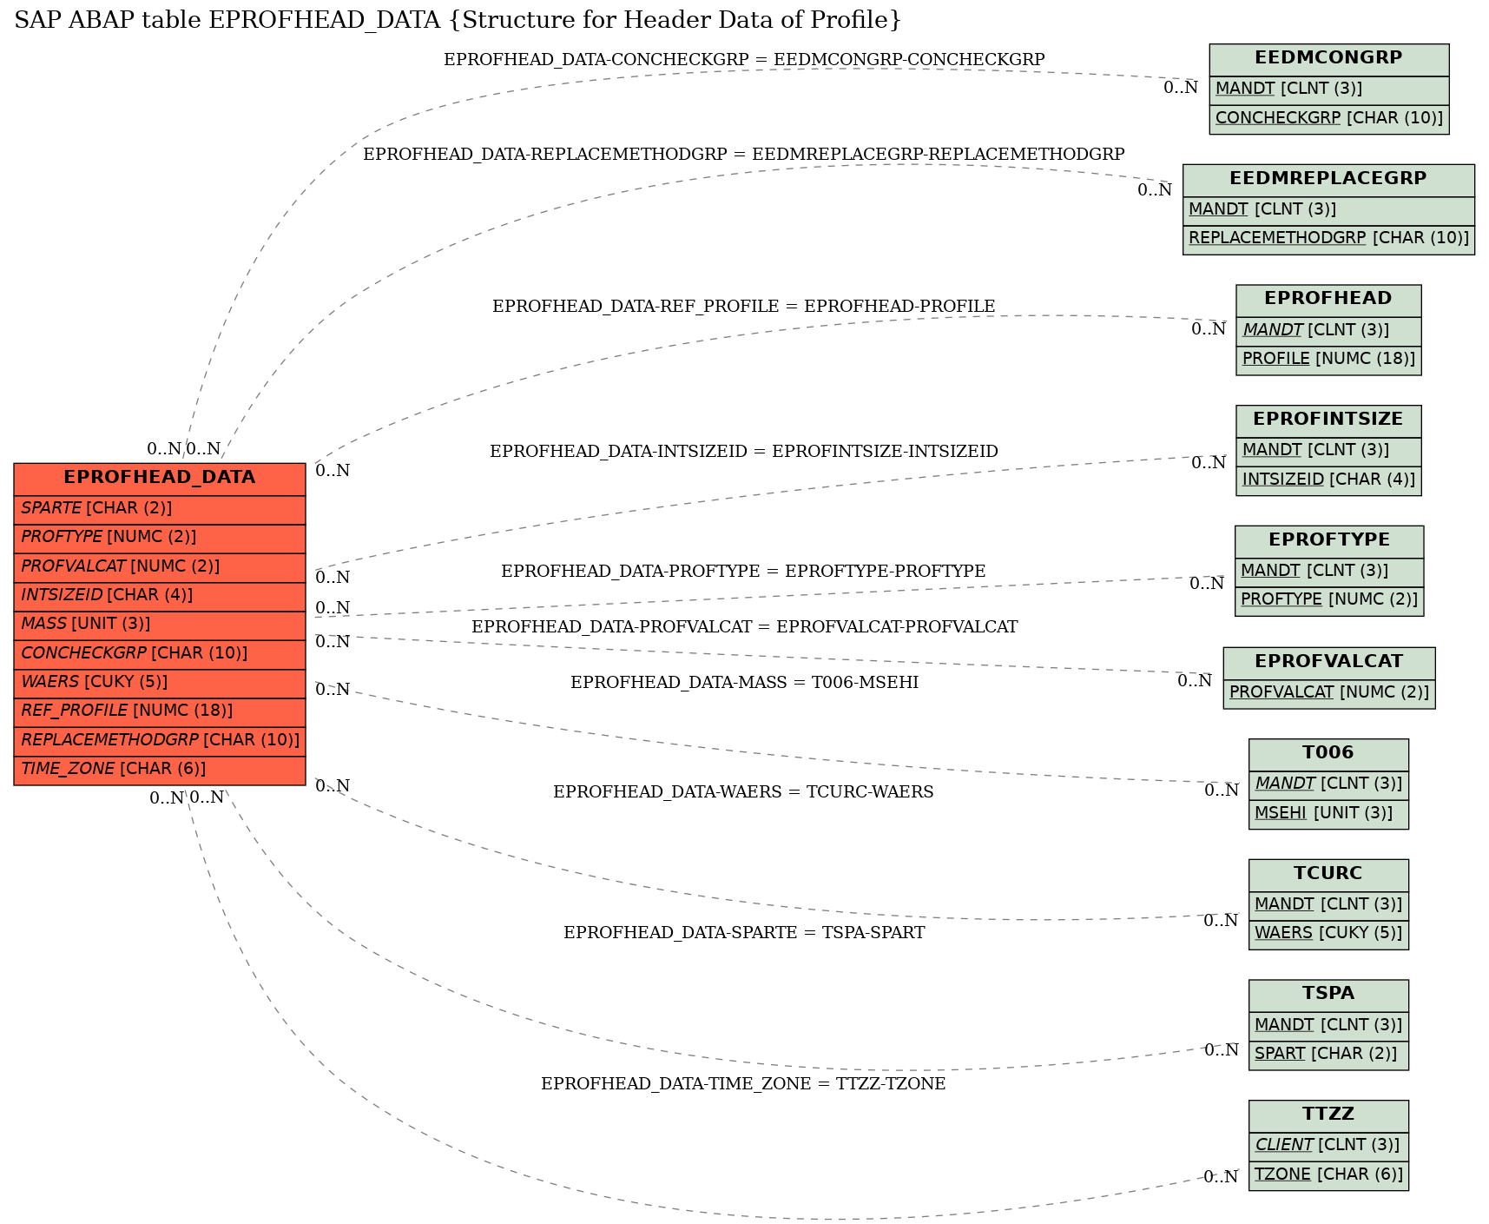Click MANDT field in EPROFINTSIZE table
This screenshot has width=1489, height=1224.
(1328, 451)
